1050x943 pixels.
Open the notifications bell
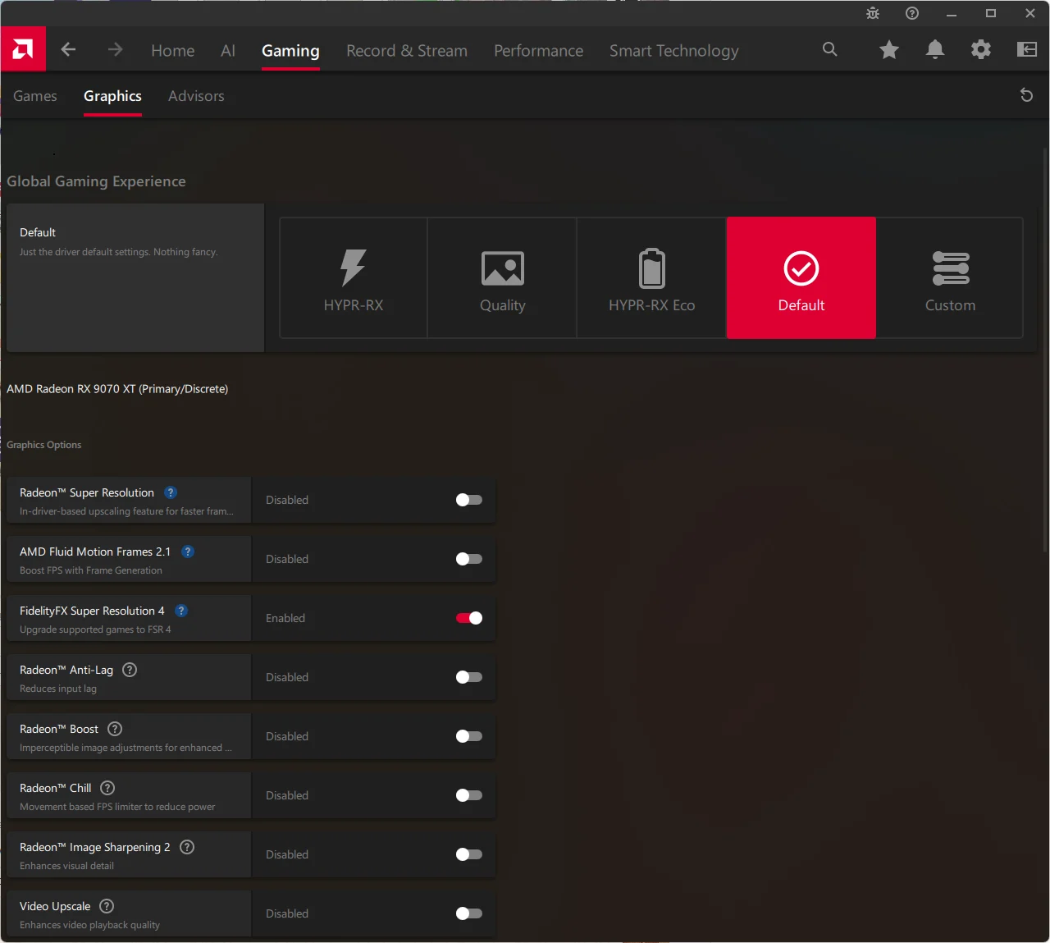pyautogui.click(x=934, y=50)
